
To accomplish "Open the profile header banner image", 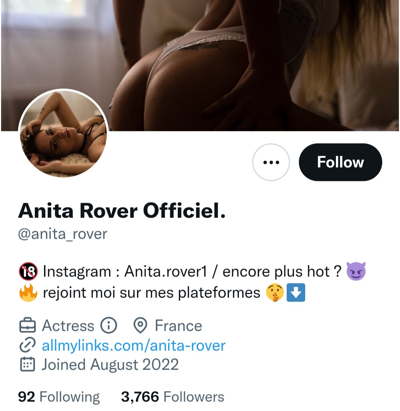I will (x=237, y=55).
